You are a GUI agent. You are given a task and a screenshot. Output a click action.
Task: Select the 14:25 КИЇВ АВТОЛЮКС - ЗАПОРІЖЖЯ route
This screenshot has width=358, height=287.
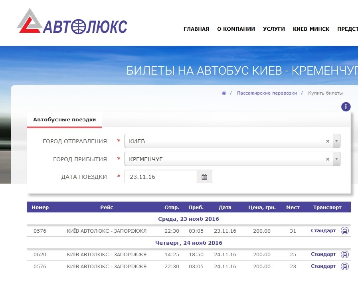pos(107,254)
